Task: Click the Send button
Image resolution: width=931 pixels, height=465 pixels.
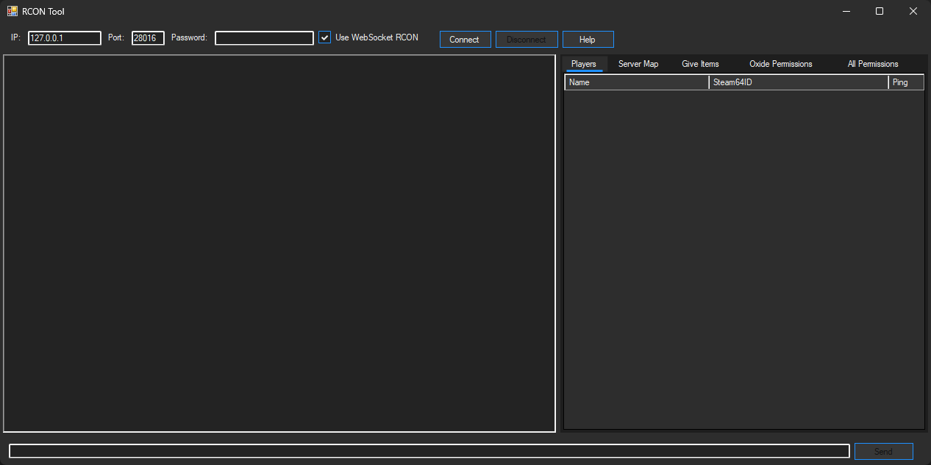Action: (x=883, y=450)
